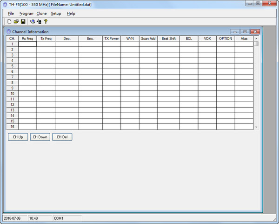Click the W/N cell of channel 6
The width and height of the screenshot is (279, 224).
(130, 71)
